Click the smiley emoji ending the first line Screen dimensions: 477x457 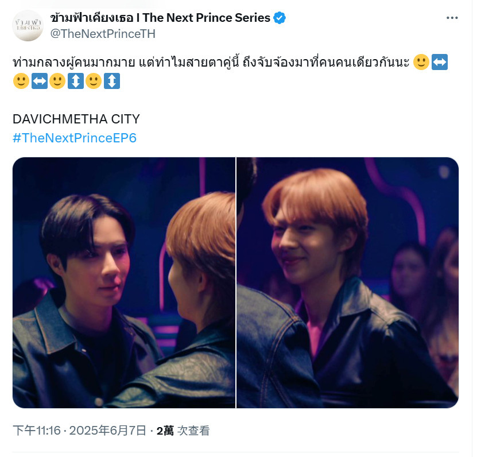[x=421, y=62]
